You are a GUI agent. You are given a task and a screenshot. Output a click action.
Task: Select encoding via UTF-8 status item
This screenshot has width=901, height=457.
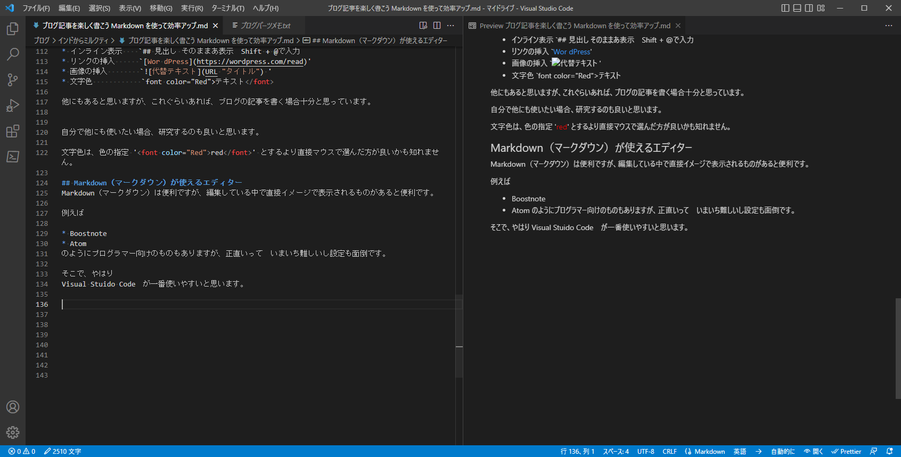point(645,451)
